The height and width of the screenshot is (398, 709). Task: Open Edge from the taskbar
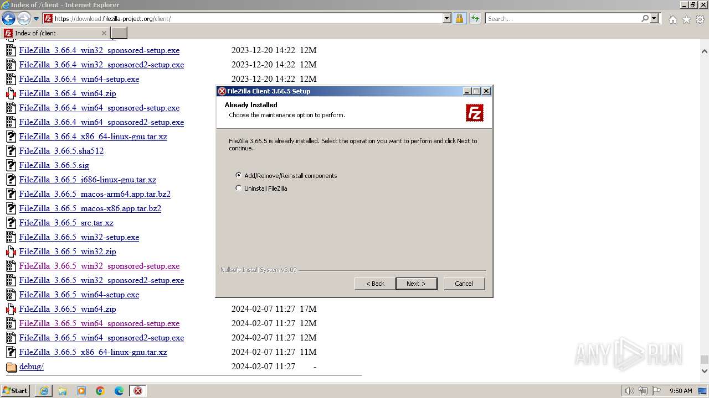coord(119,391)
